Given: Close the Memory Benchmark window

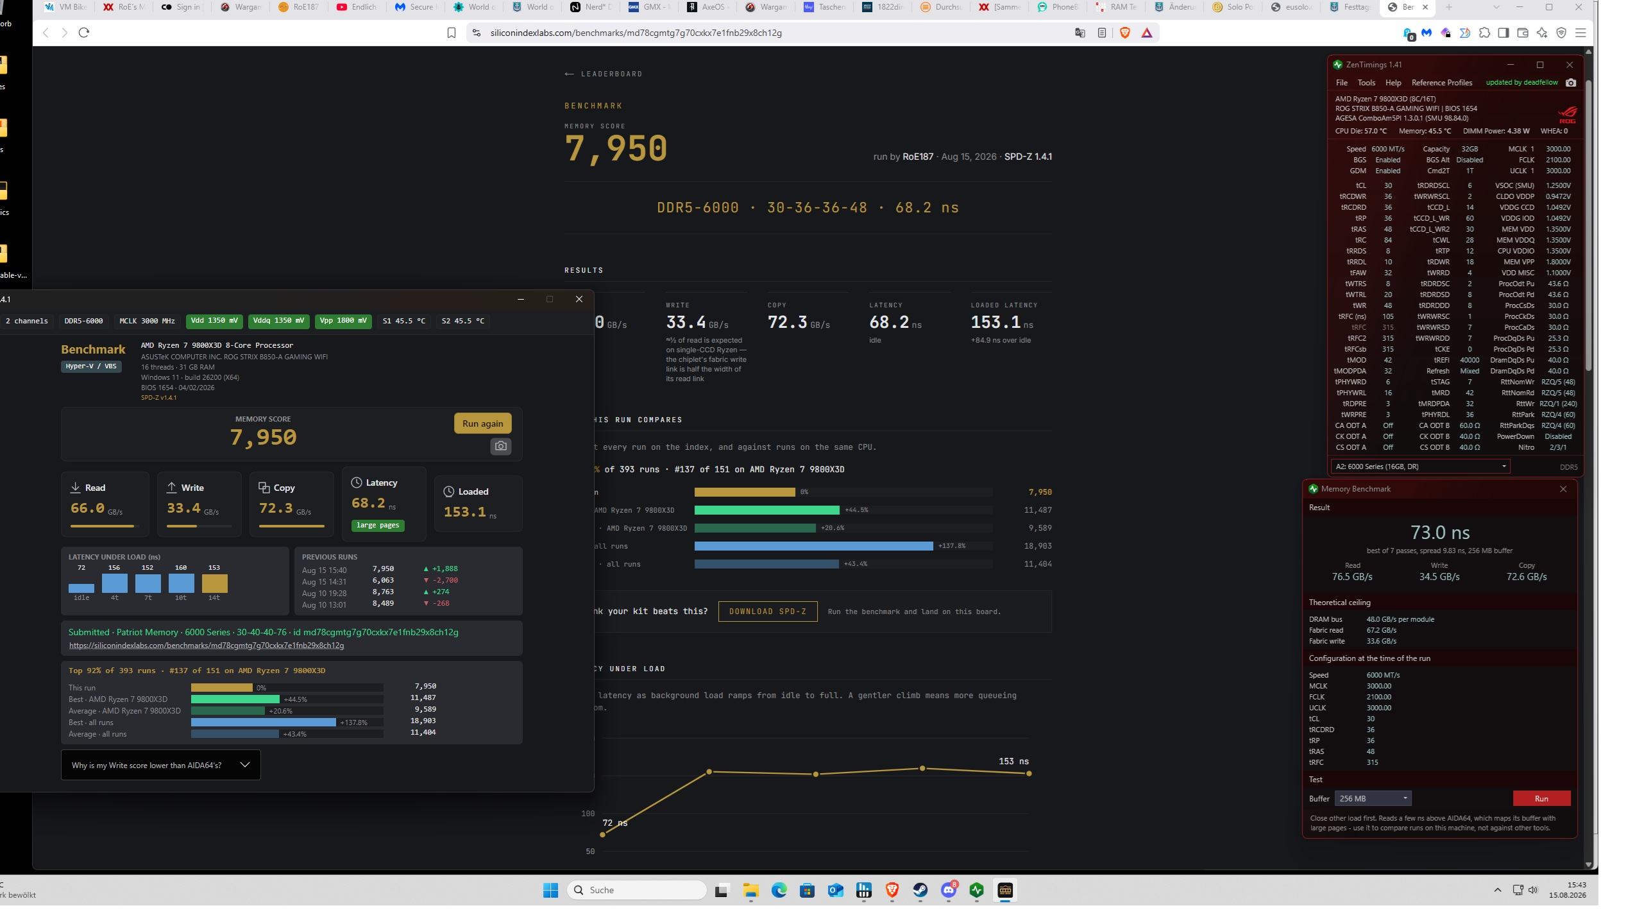Looking at the screenshot, I should coord(1563,489).
